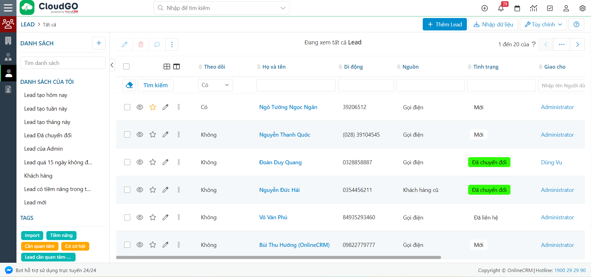The height and width of the screenshot is (277, 591).
Task: Open the Theo dõi filter dropdown
Action: tap(215, 85)
